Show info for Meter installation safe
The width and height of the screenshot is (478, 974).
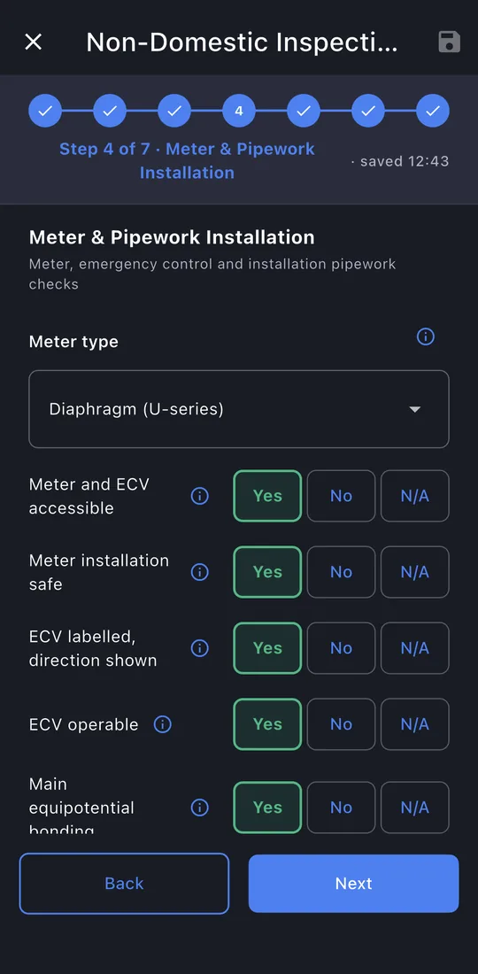click(x=199, y=572)
